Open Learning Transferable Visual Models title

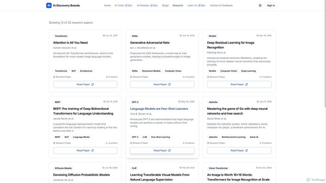(160, 177)
